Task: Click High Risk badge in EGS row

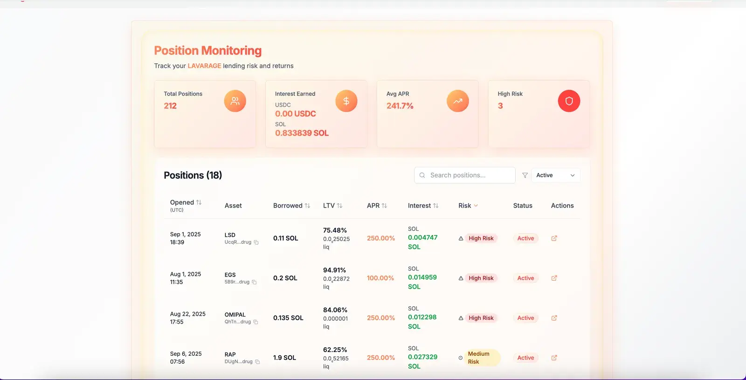Action: click(x=481, y=278)
